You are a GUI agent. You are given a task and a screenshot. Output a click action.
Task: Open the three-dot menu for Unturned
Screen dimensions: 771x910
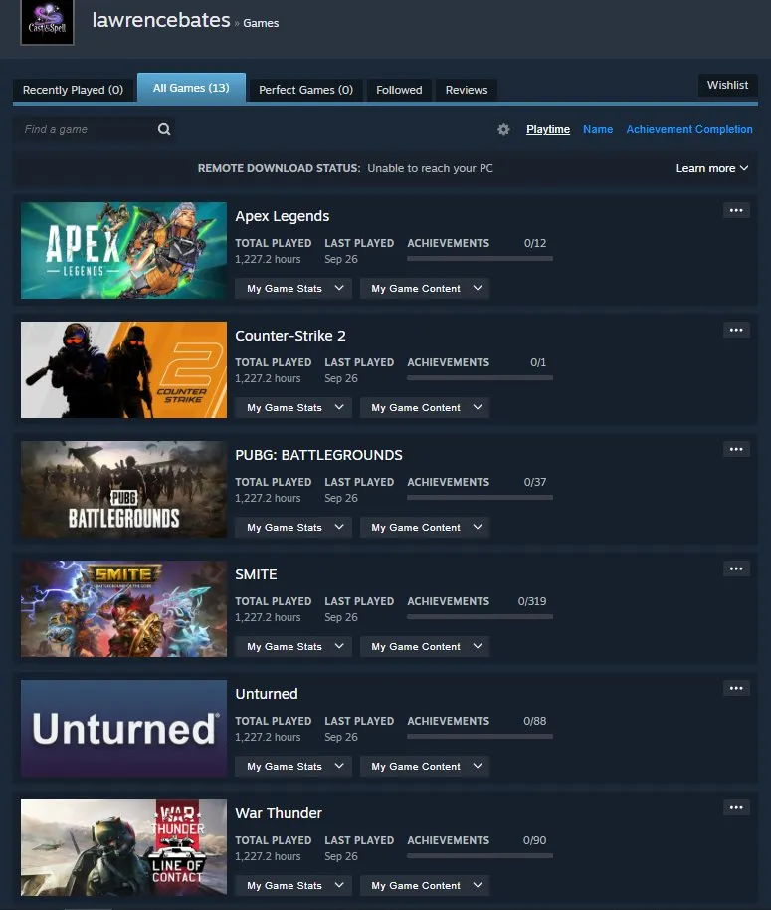coord(736,688)
